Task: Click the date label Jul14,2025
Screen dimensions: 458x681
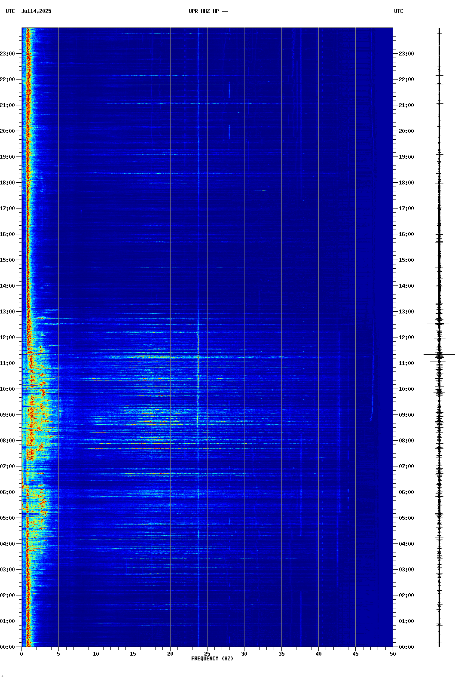Action: pos(36,11)
